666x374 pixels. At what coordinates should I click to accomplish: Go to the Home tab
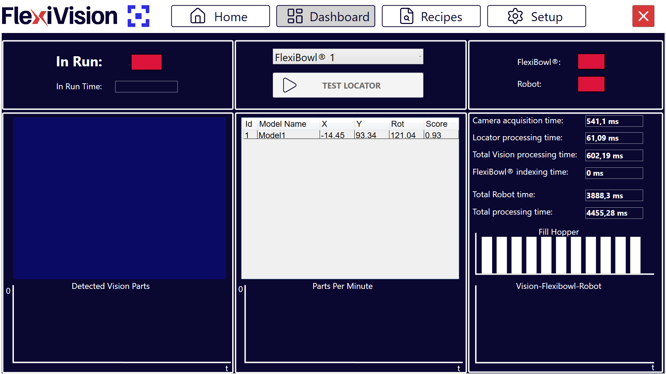(x=220, y=16)
